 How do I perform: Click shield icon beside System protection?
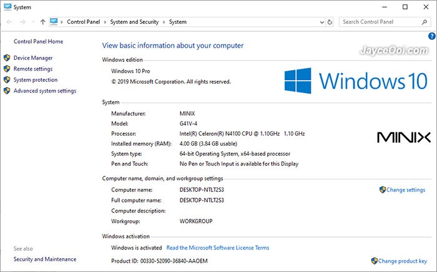7,79
